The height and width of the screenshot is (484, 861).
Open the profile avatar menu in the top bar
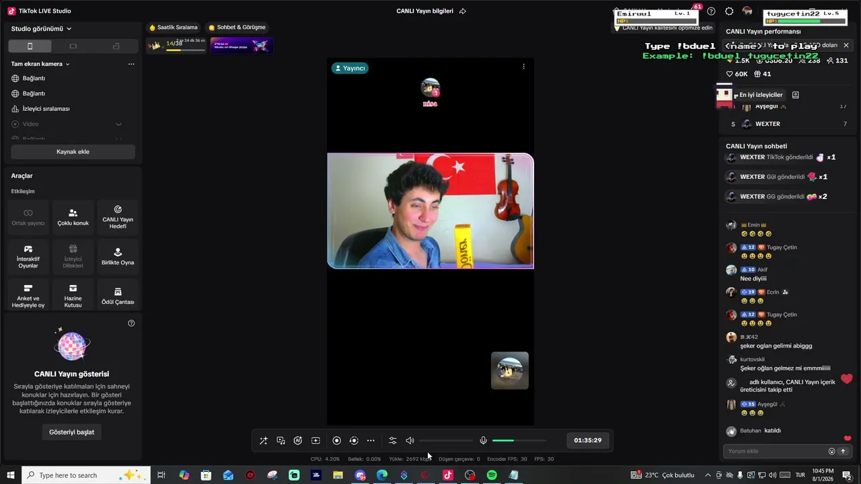[x=747, y=11]
